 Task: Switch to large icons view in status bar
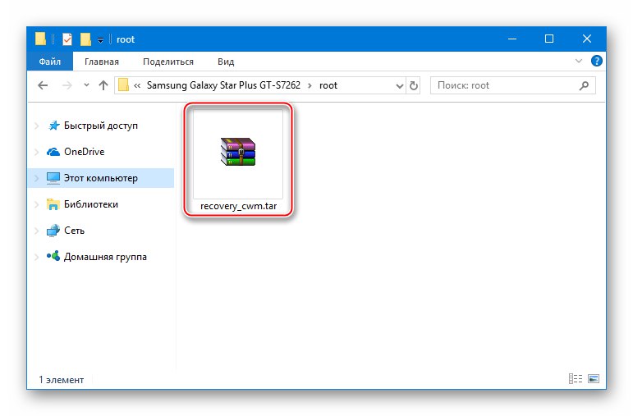(x=594, y=378)
